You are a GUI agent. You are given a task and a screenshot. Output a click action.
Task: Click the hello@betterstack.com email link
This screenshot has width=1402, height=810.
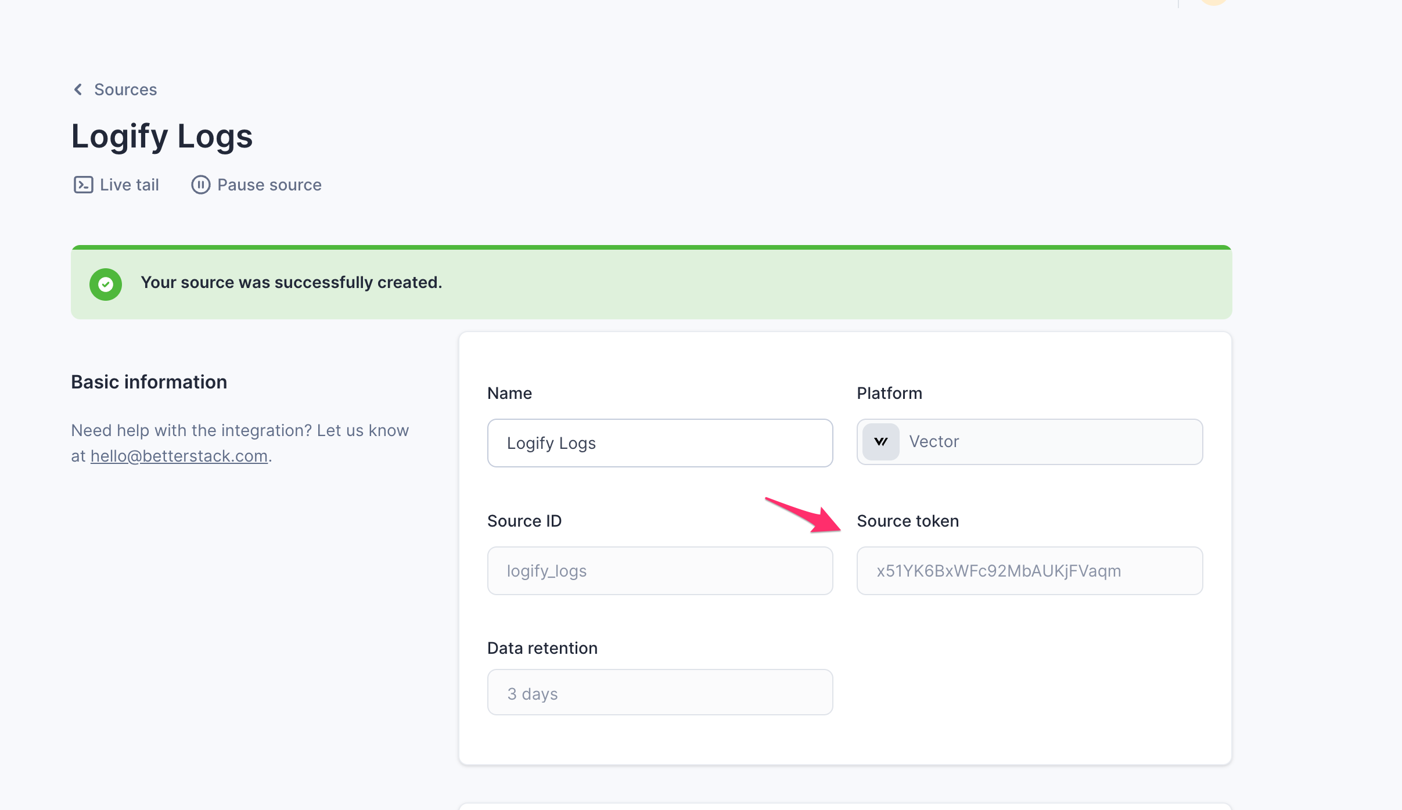179,456
